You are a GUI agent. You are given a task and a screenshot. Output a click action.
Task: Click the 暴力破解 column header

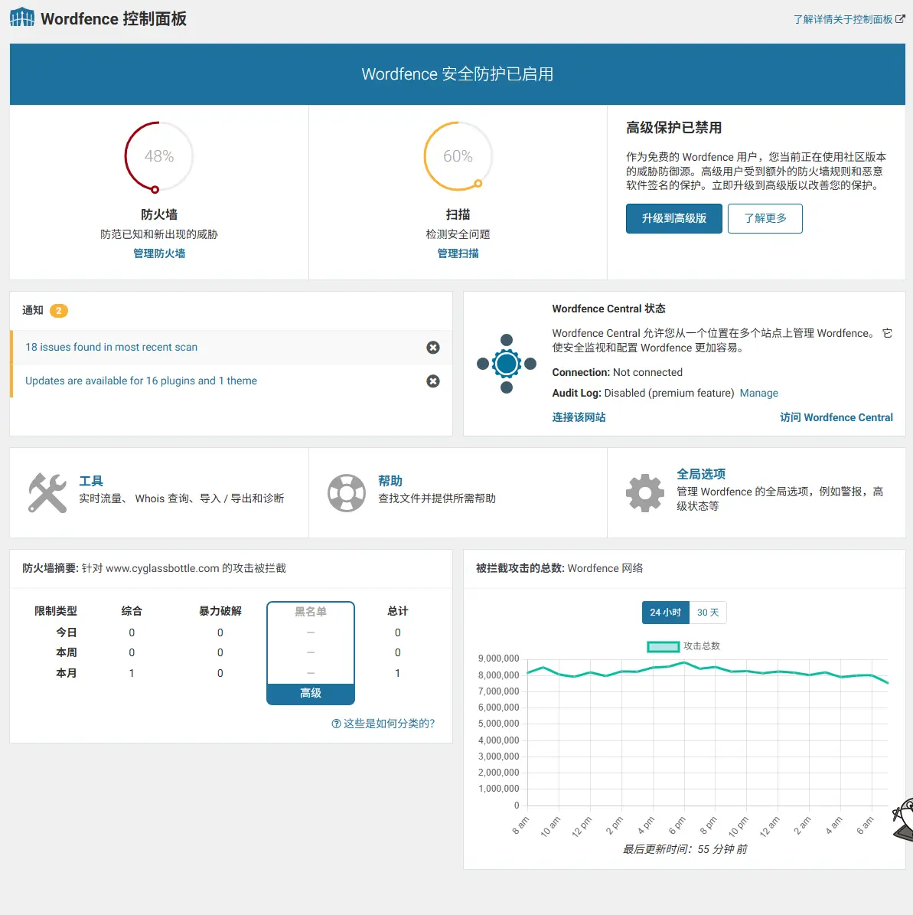[x=220, y=611]
